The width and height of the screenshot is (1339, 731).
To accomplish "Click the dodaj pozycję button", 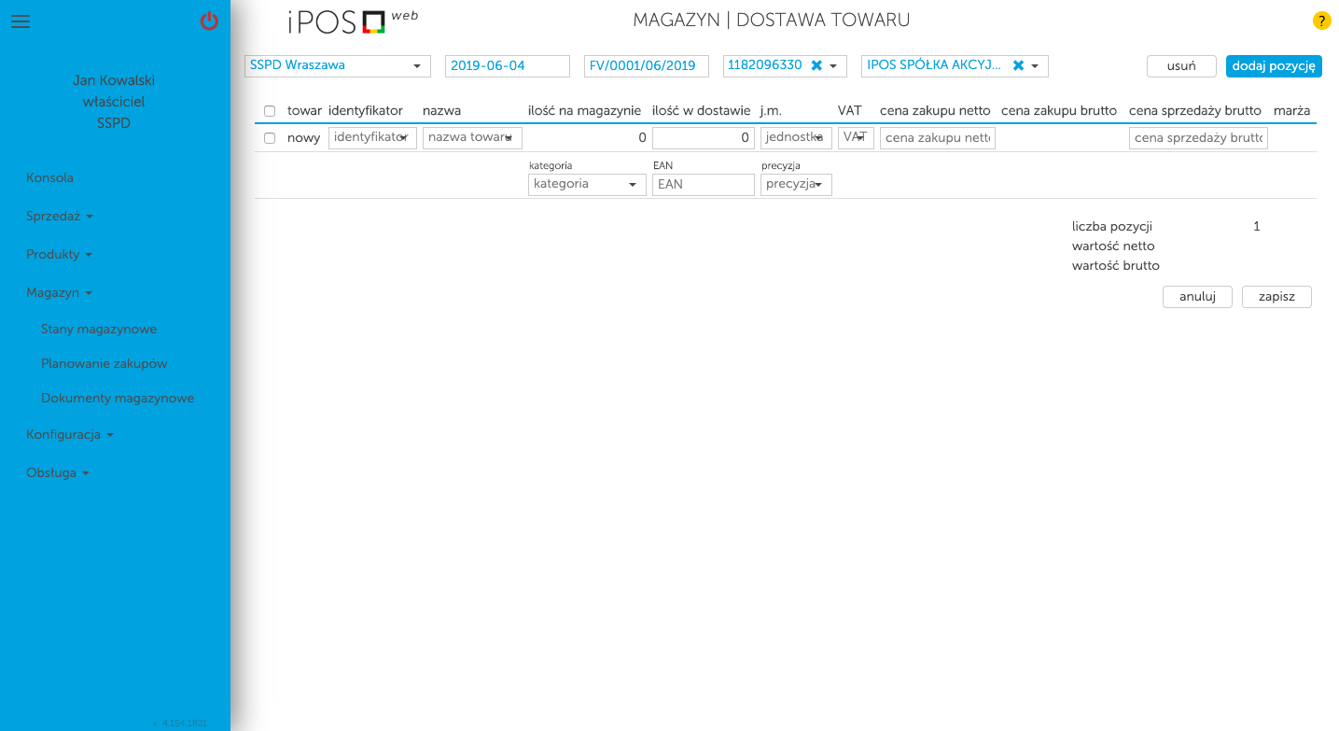I will coord(1273,65).
